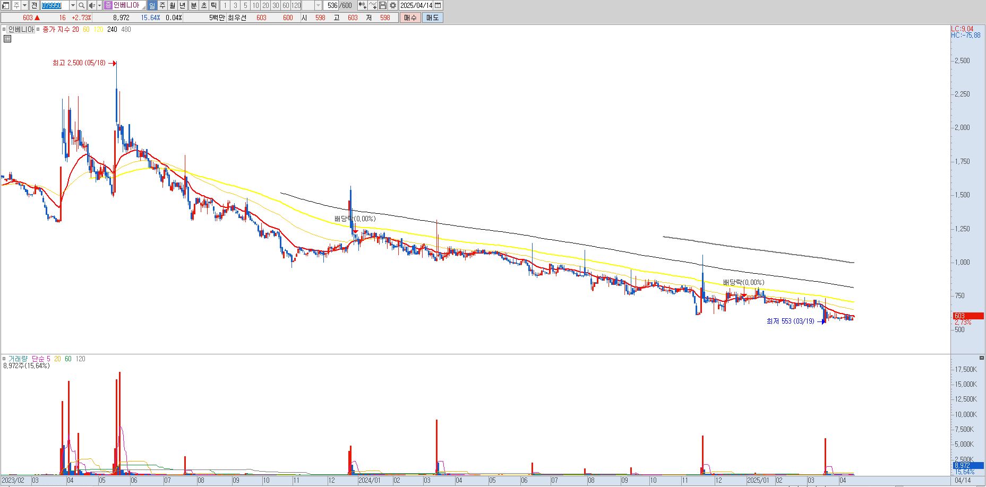Expand the dropdown beside speaker icon

click(x=99, y=5)
